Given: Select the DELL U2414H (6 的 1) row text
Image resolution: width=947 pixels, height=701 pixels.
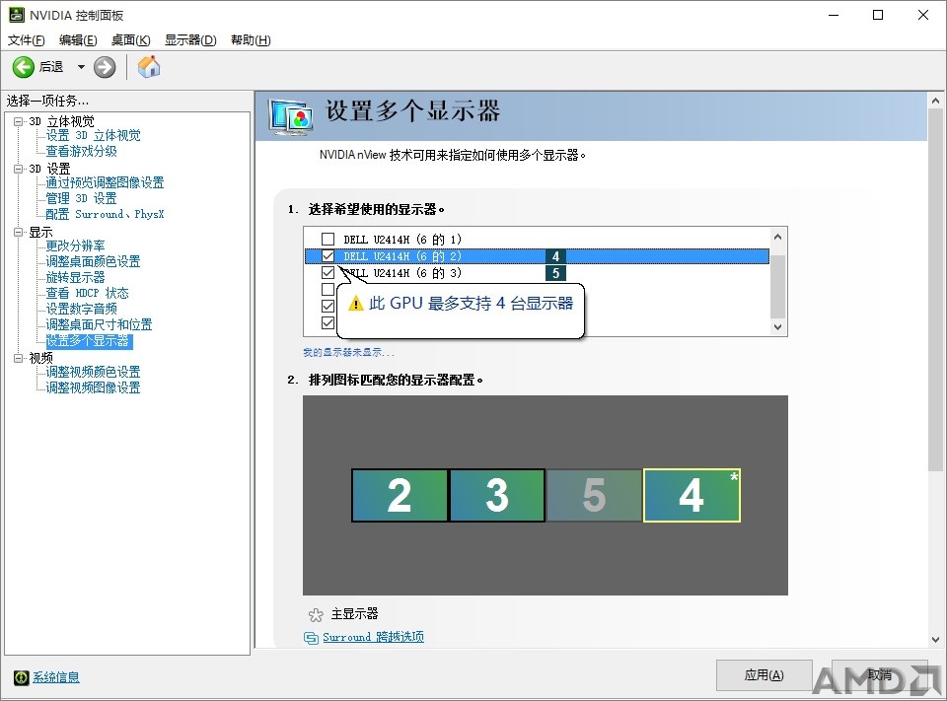Looking at the screenshot, I should 402,240.
